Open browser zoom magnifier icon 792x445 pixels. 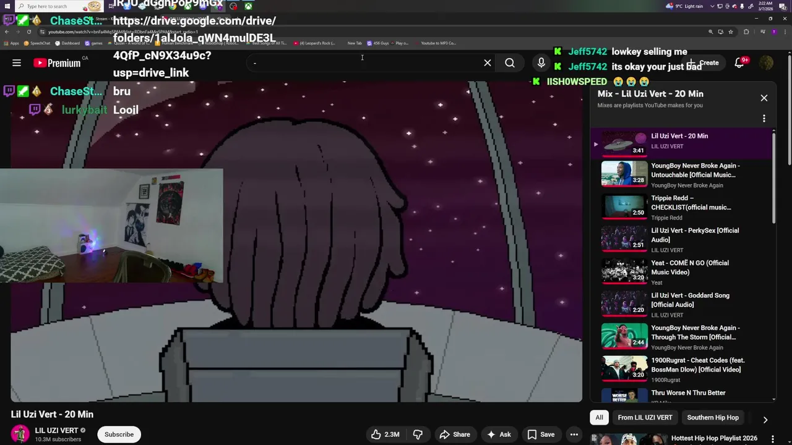(x=710, y=32)
